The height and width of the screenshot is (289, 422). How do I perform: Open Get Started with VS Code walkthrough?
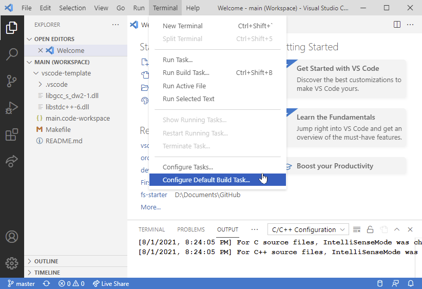pyautogui.click(x=346, y=79)
